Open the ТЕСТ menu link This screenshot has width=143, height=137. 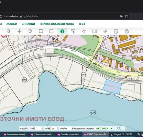click(x=82, y=24)
